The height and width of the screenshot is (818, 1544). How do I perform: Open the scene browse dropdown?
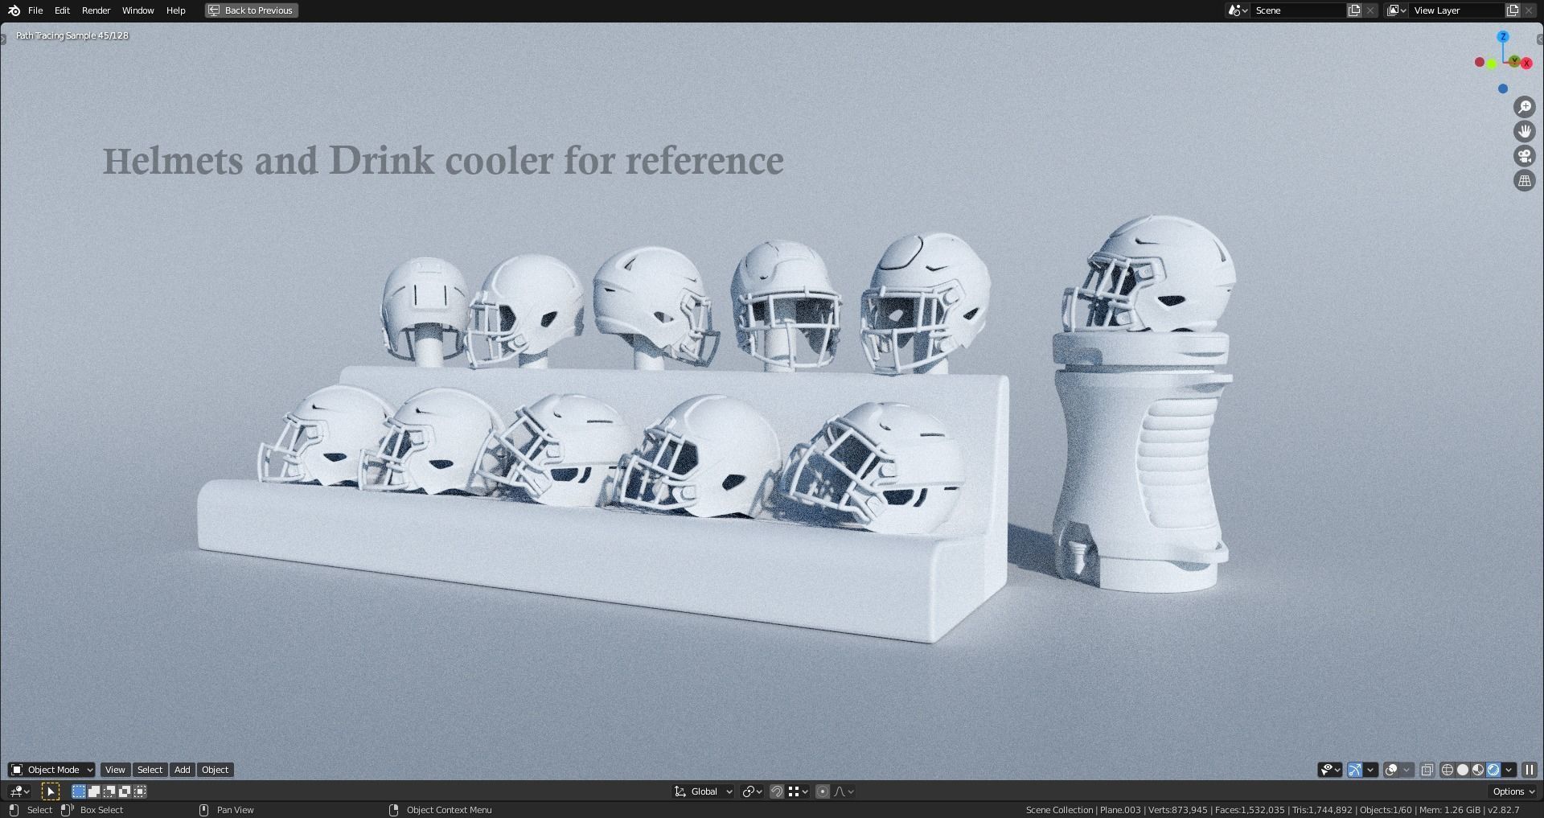1238,10
